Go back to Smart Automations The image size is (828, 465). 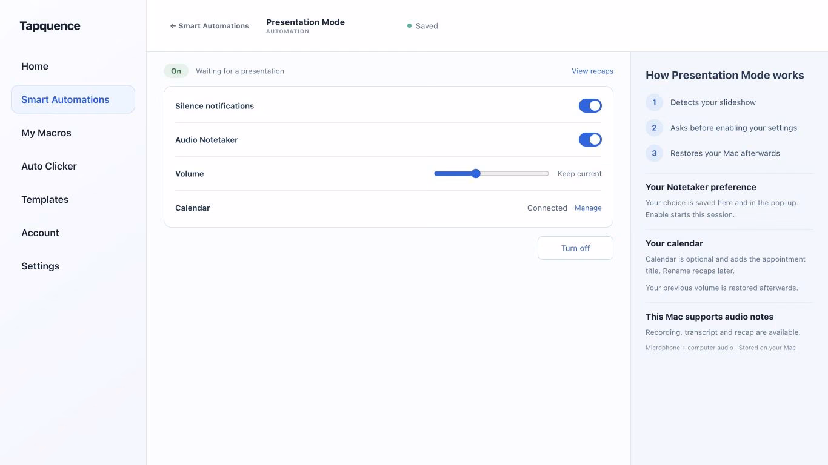pos(209,26)
